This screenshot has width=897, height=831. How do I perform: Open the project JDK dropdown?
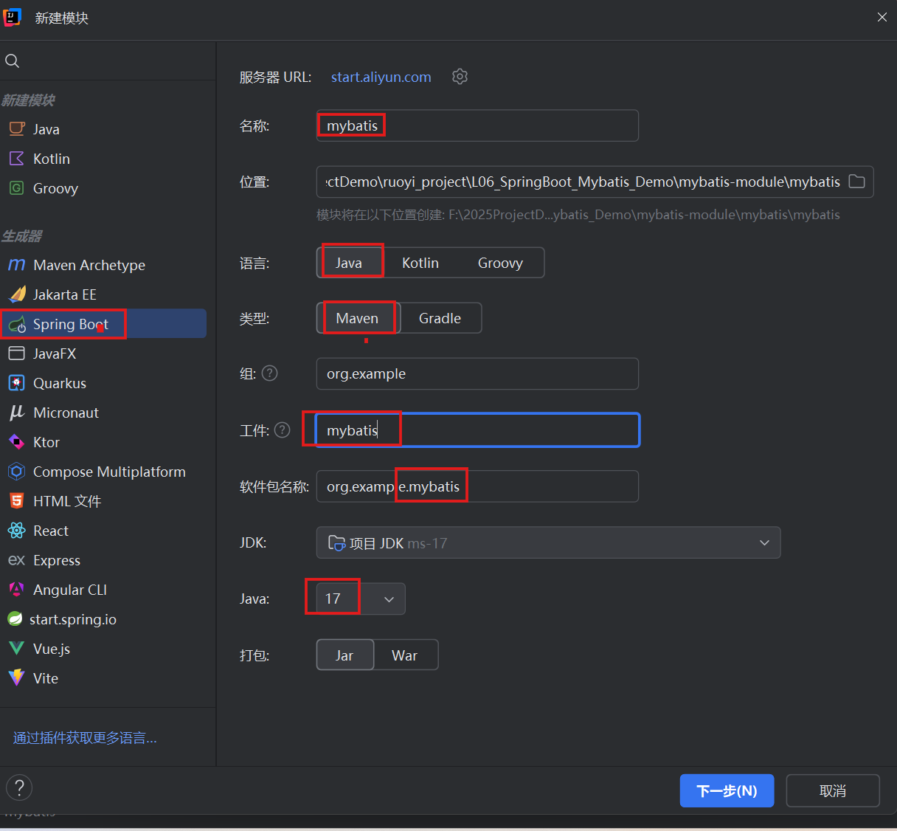(x=548, y=542)
